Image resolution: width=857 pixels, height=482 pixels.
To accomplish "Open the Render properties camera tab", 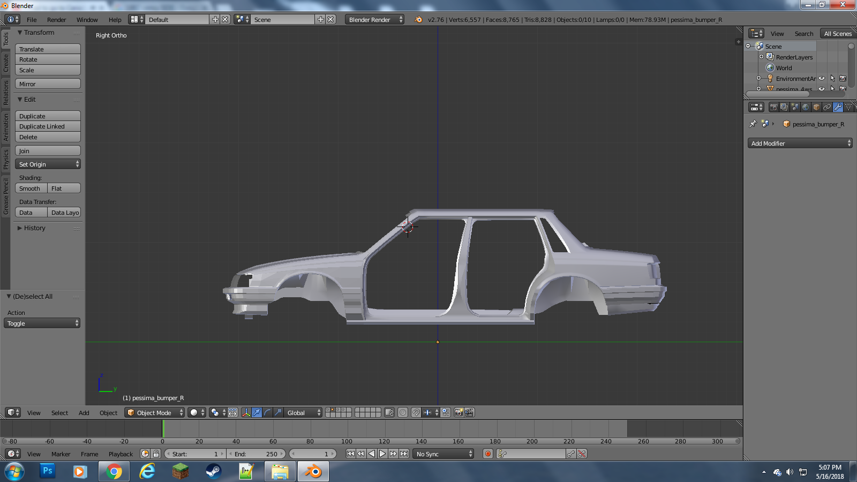I will coord(773,107).
